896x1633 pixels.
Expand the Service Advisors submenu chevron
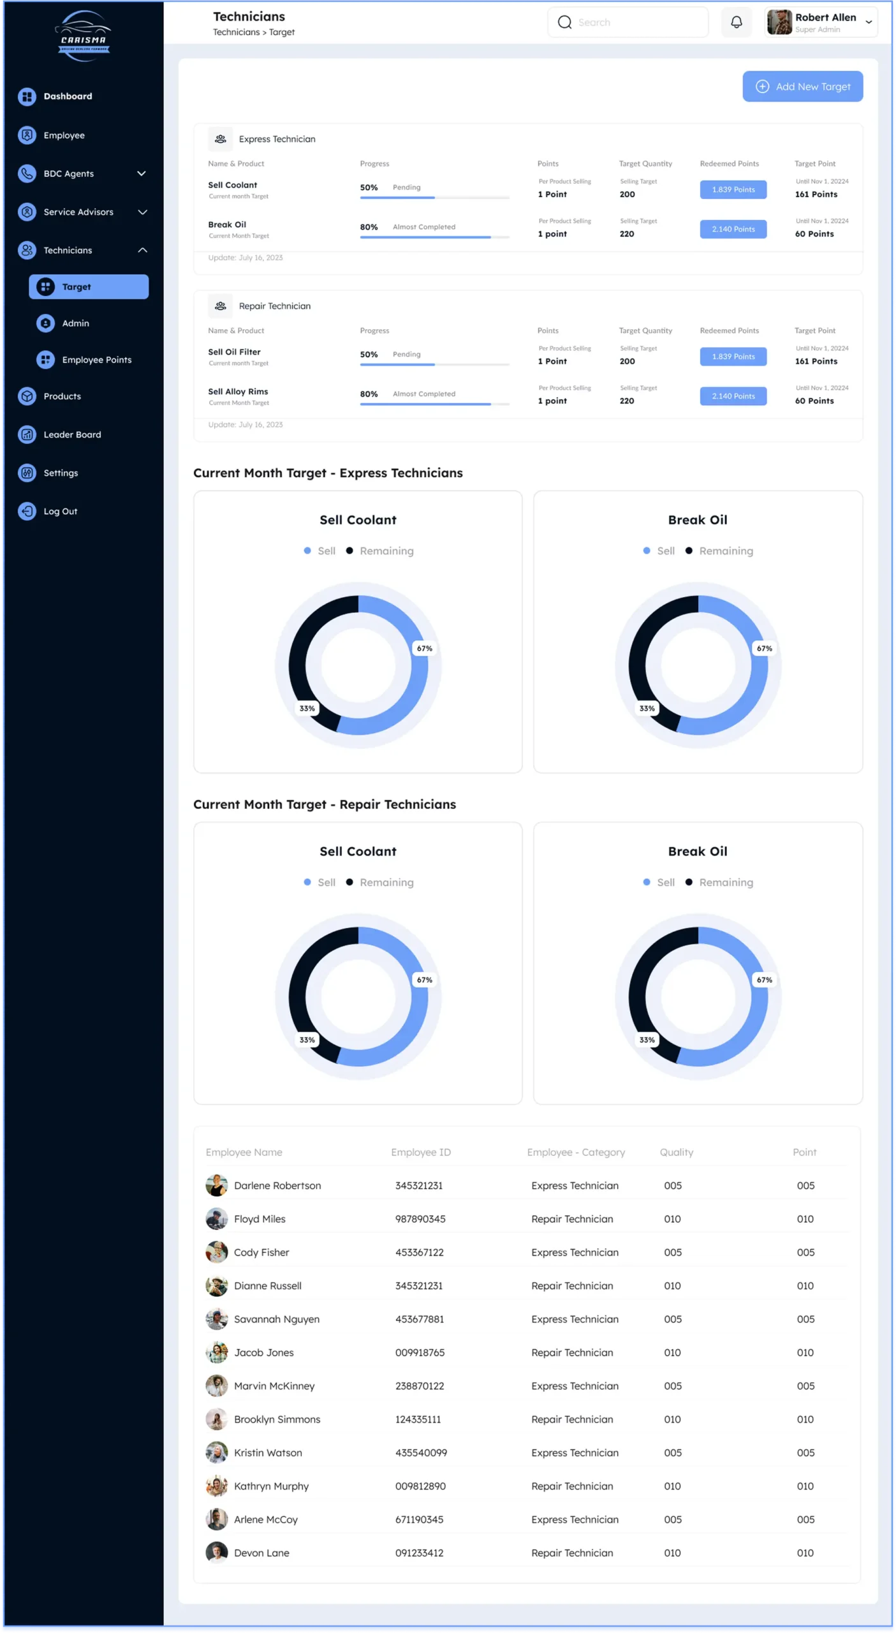pos(142,212)
